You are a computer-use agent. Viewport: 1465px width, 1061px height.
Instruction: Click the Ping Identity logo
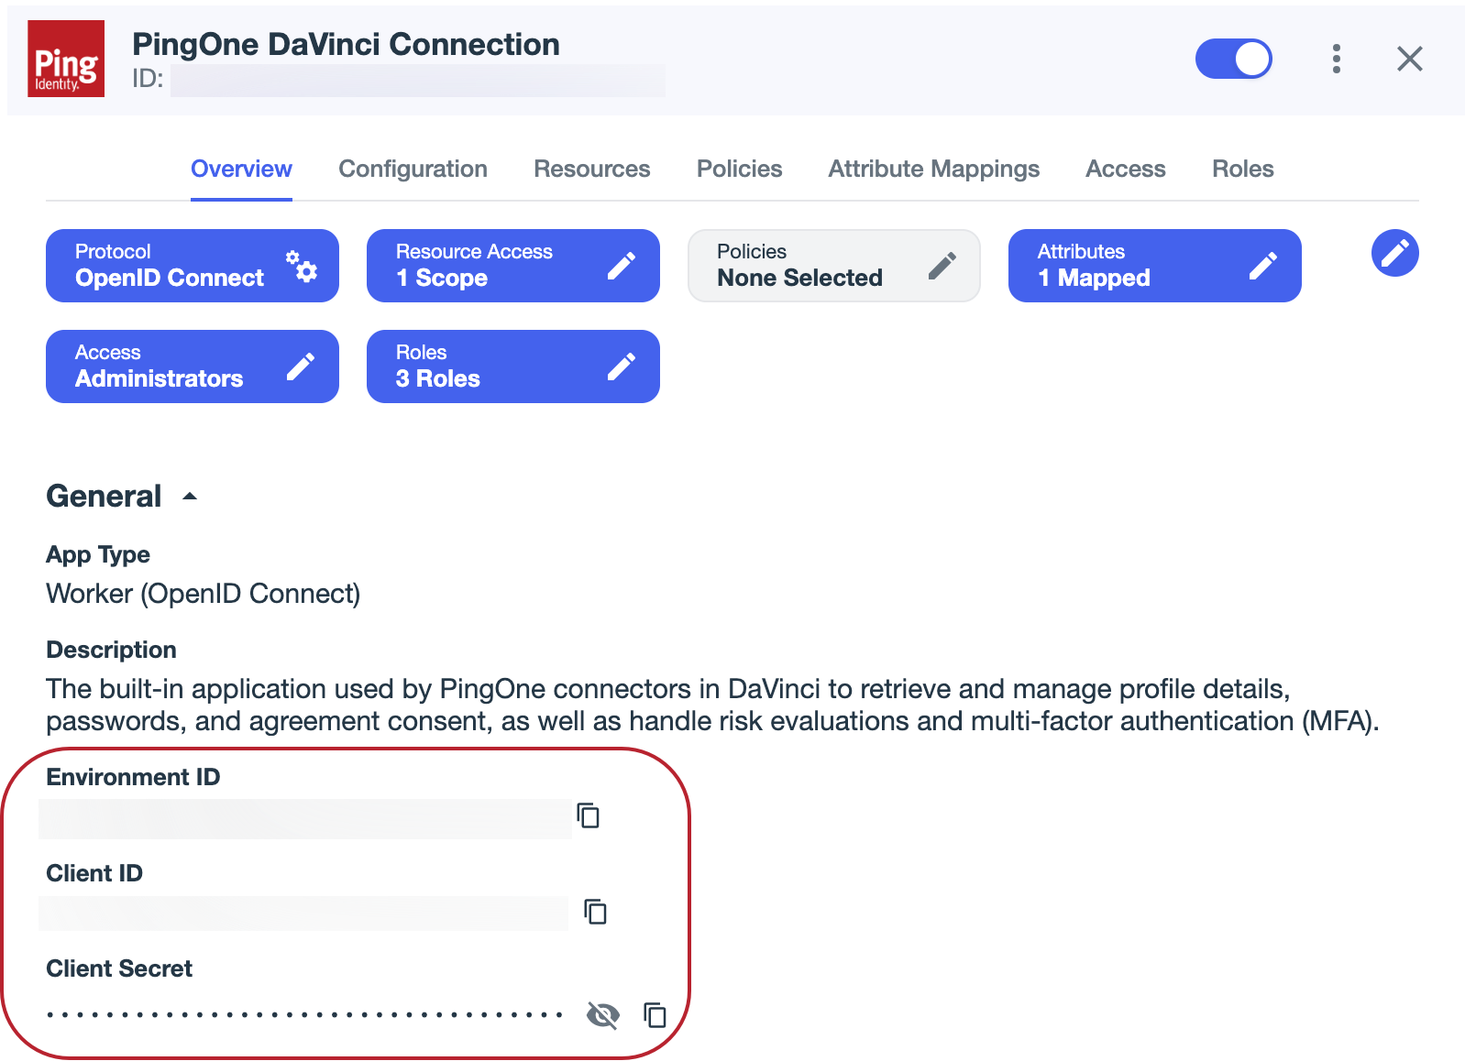(65, 59)
